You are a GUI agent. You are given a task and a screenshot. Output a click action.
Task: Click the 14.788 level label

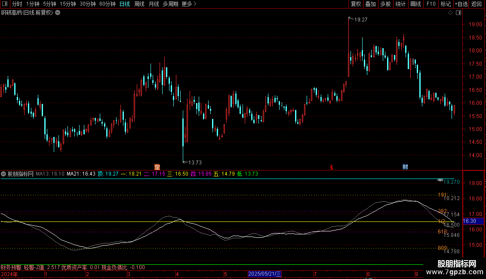point(452,251)
